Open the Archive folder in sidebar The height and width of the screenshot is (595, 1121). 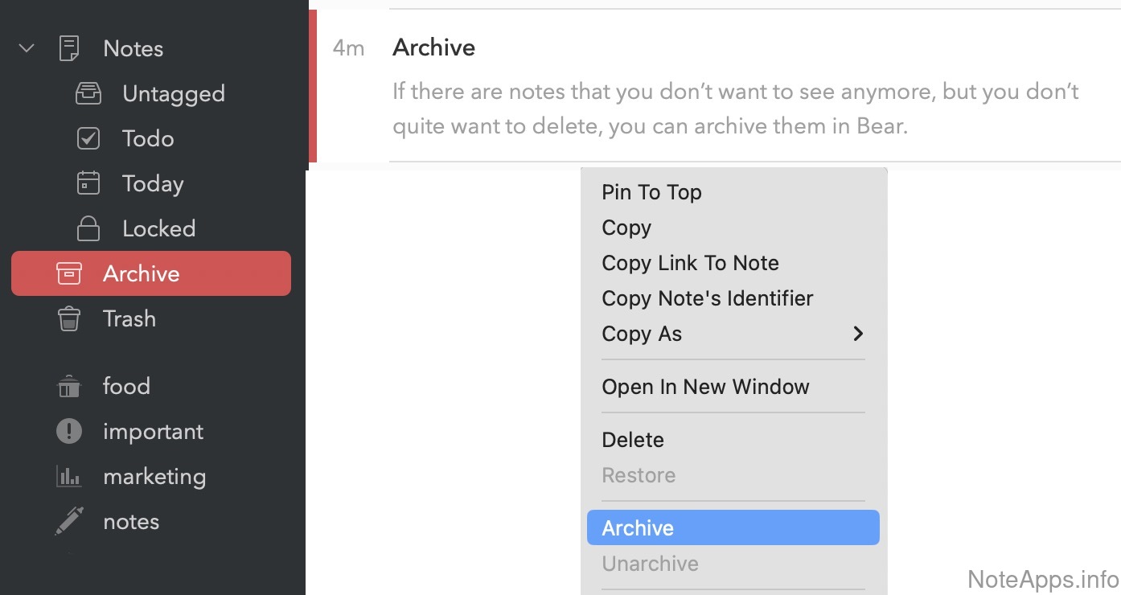(142, 274)
